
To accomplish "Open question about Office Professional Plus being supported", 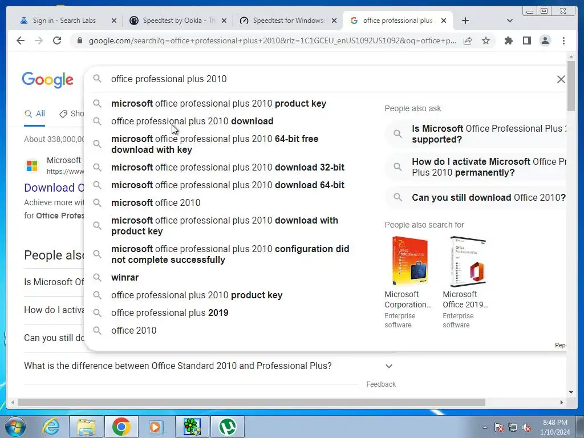I will (477, 134).
